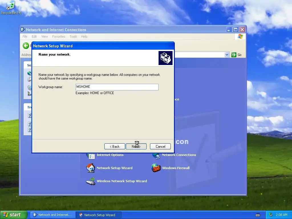Maximize the Network and Internet Connections window

click(x=236, y=30)
